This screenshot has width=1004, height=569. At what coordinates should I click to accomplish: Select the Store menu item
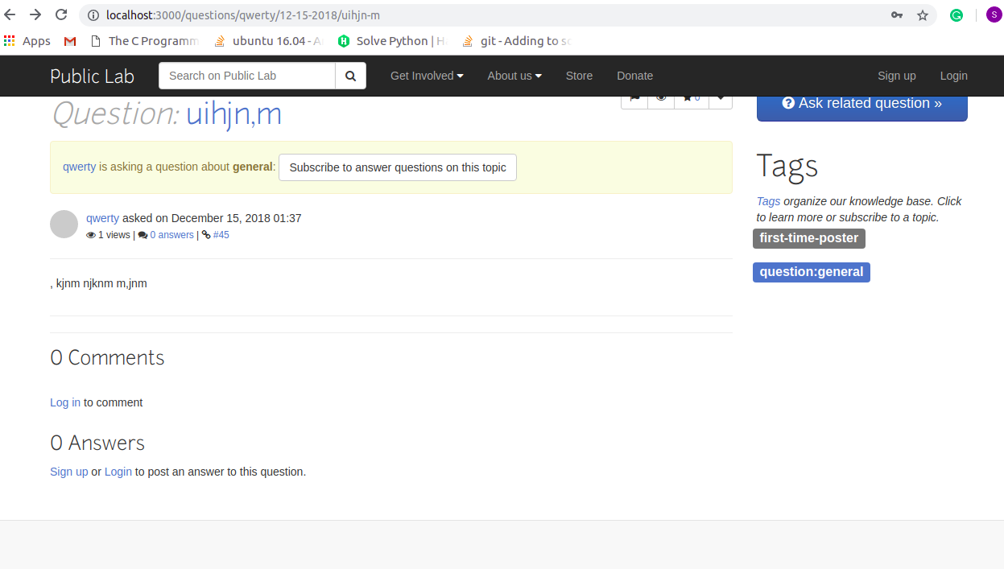click(579, 75)
